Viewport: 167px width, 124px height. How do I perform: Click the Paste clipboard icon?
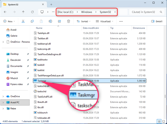[x=41, y=21]
